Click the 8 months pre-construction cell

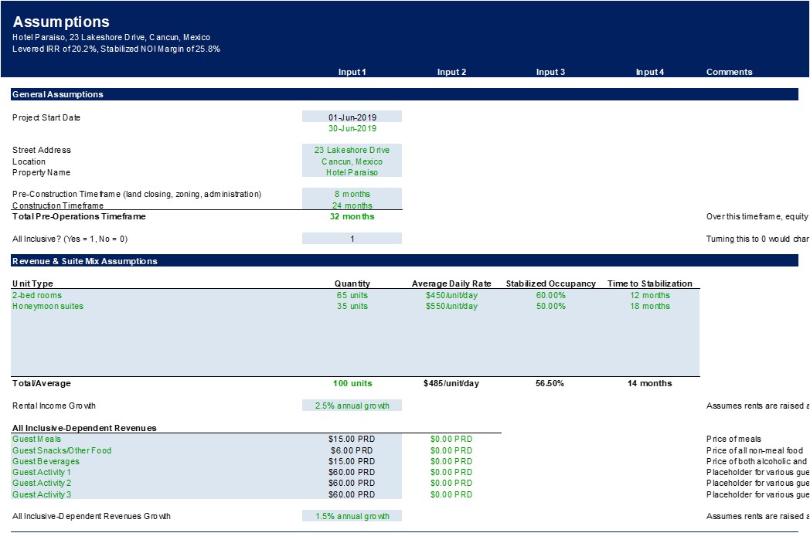tap(352, 194)
